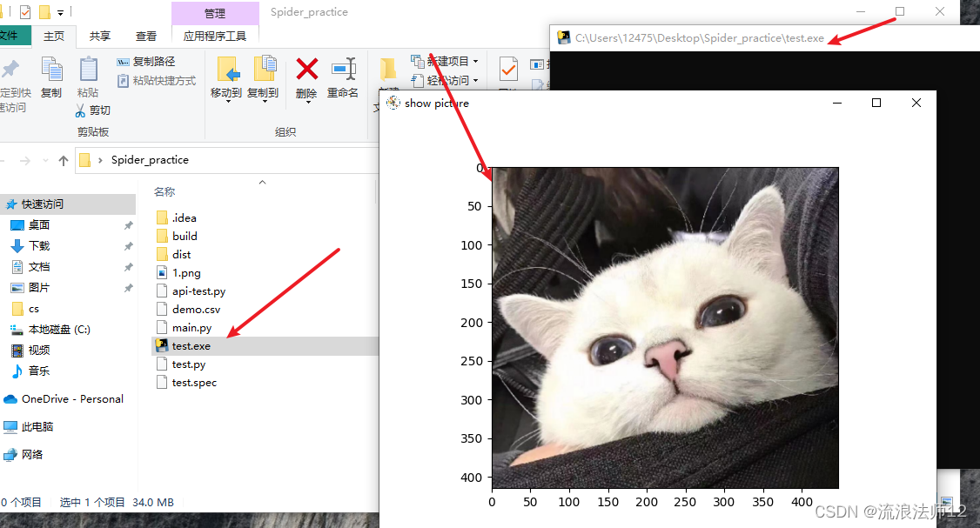Click Copy to (复制到) folder icon
The image size is (980, 528).
[x=263, y=69]
